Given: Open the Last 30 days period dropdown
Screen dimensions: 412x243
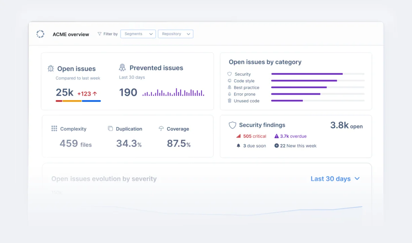Looking at the screenshot, I should [335, 179].
